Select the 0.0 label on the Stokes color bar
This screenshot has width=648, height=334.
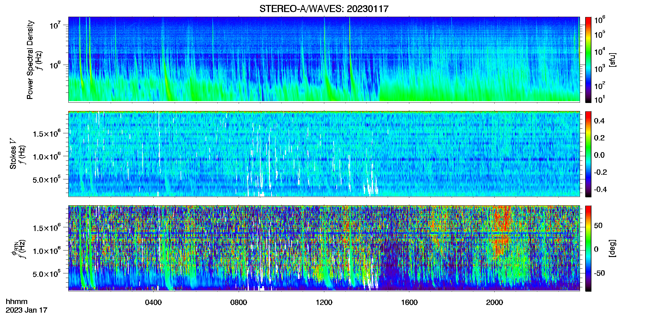click(x=599, y=155)
